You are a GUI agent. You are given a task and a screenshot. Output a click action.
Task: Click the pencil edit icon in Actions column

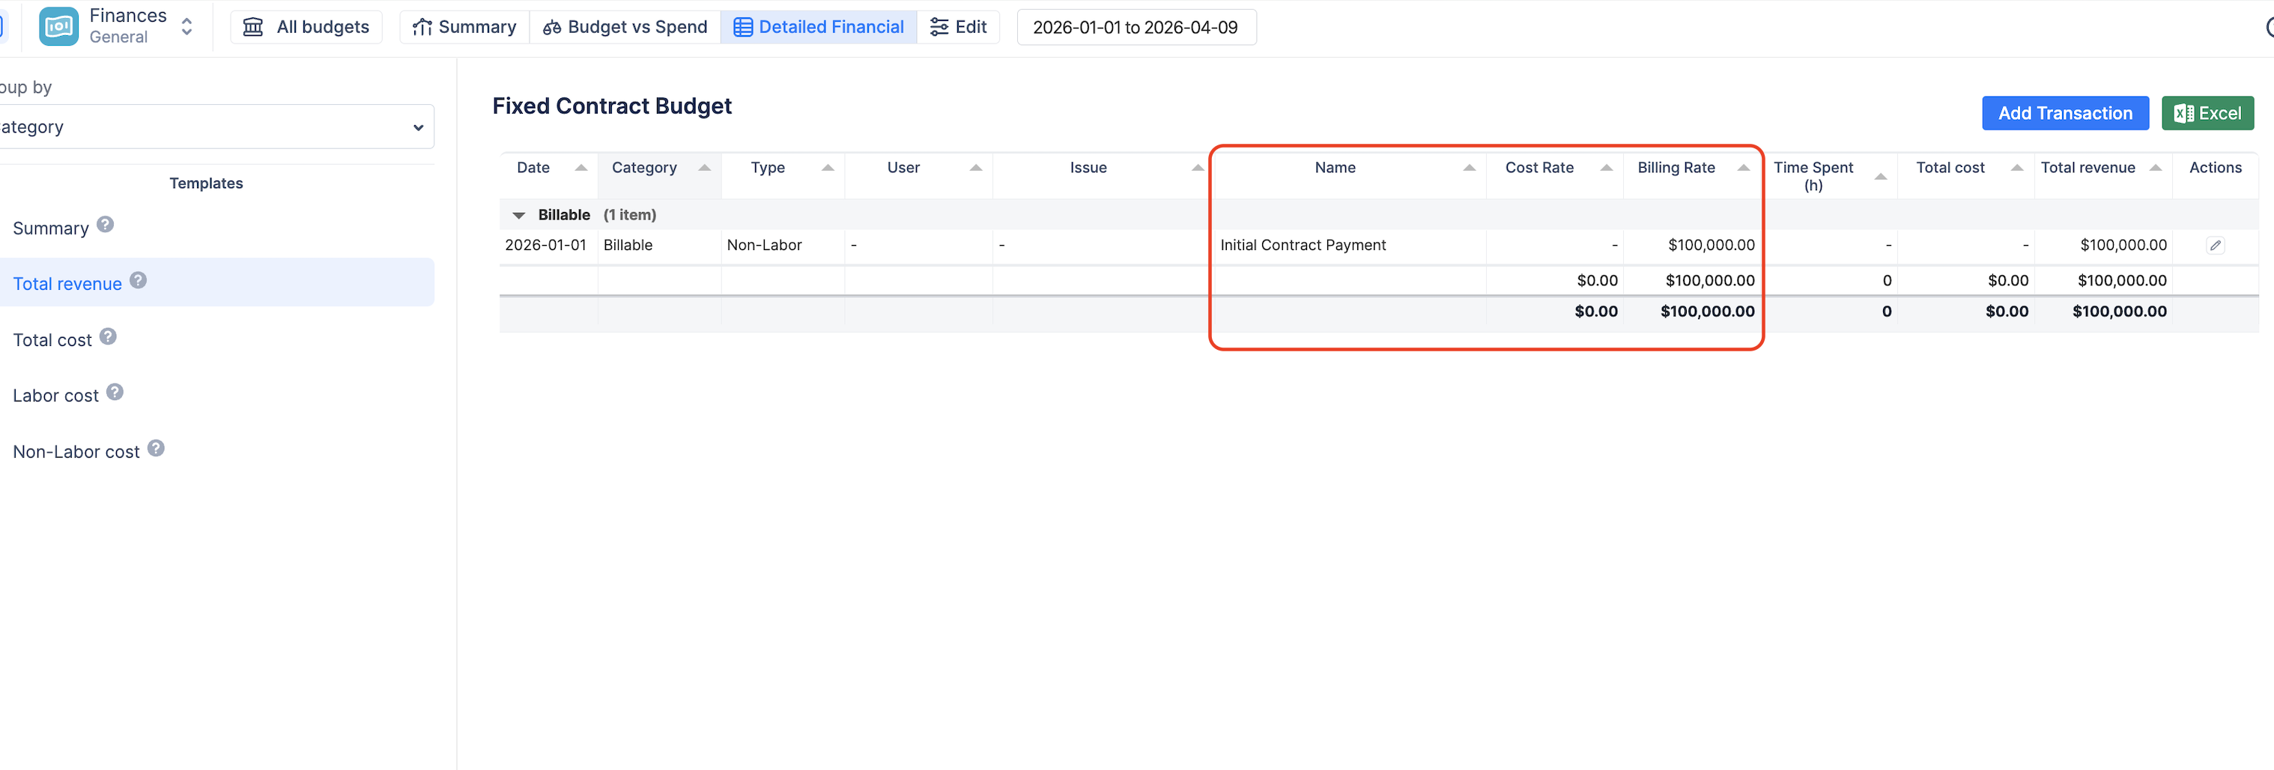[x=2215, y=246]
